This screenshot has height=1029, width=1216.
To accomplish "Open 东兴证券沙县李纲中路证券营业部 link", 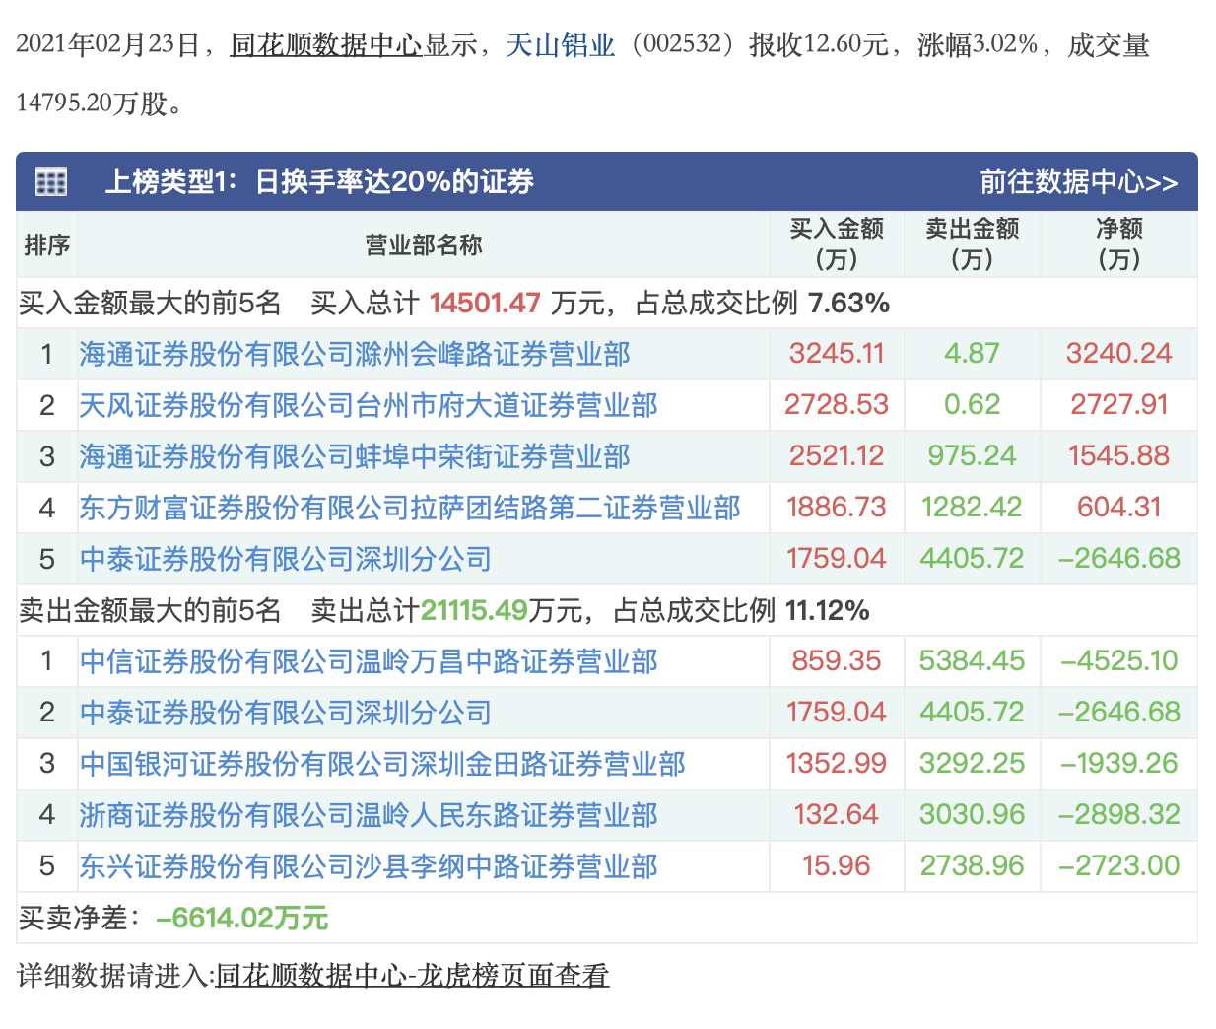I will coord(369,866).
